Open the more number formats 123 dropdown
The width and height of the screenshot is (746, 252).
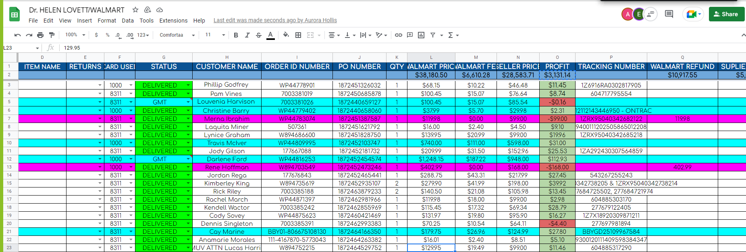point(143,35)
